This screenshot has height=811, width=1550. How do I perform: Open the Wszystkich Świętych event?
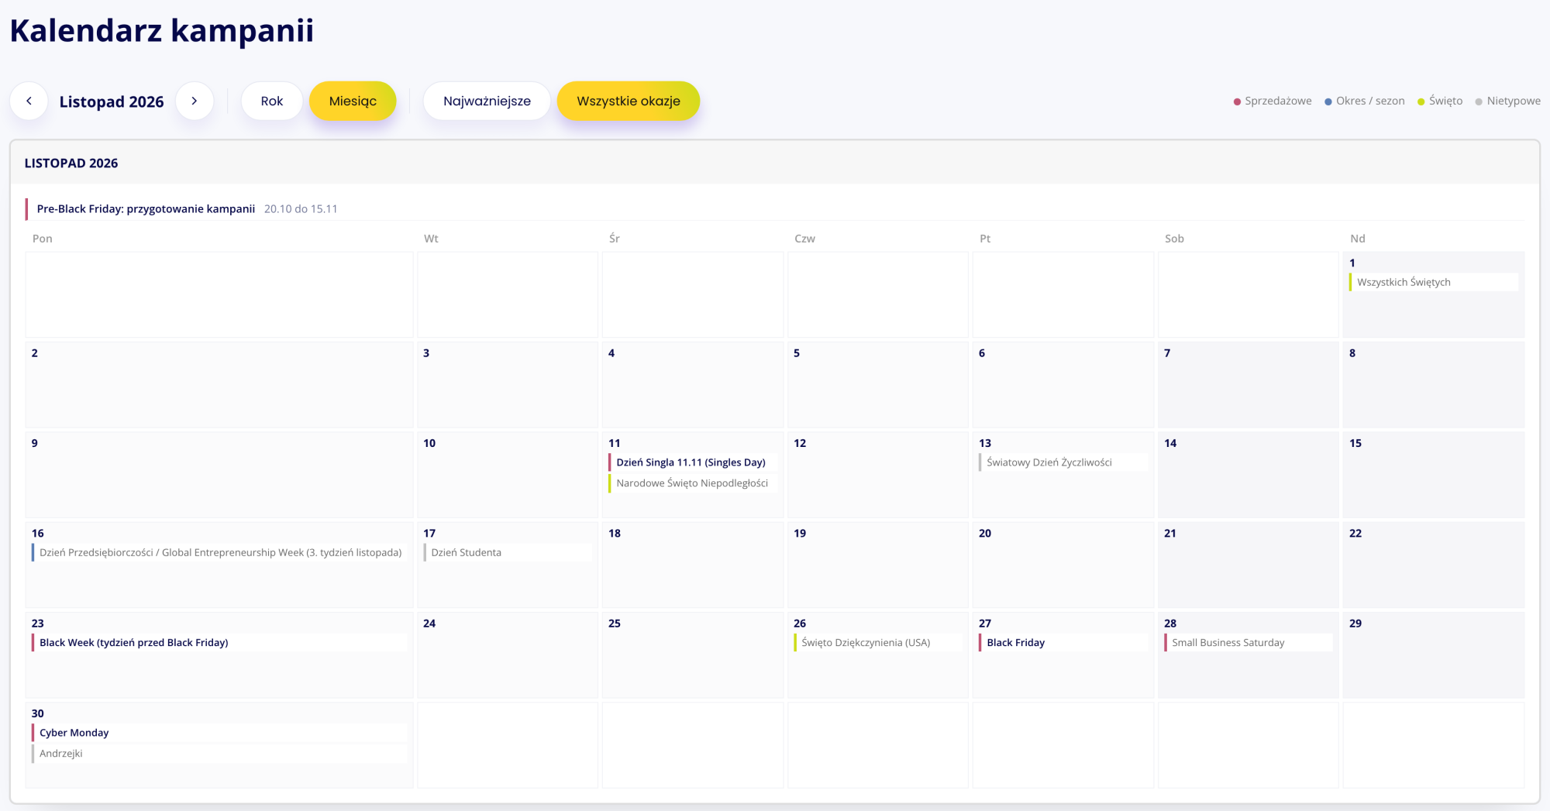click(x=1434, y=282)
